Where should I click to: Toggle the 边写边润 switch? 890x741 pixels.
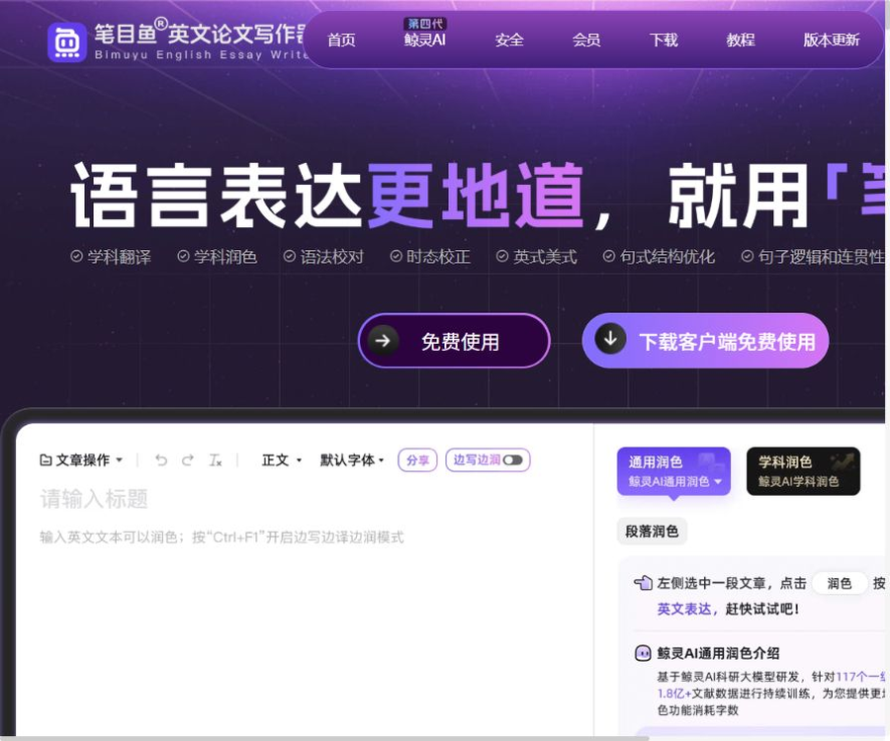coord(512,459)
